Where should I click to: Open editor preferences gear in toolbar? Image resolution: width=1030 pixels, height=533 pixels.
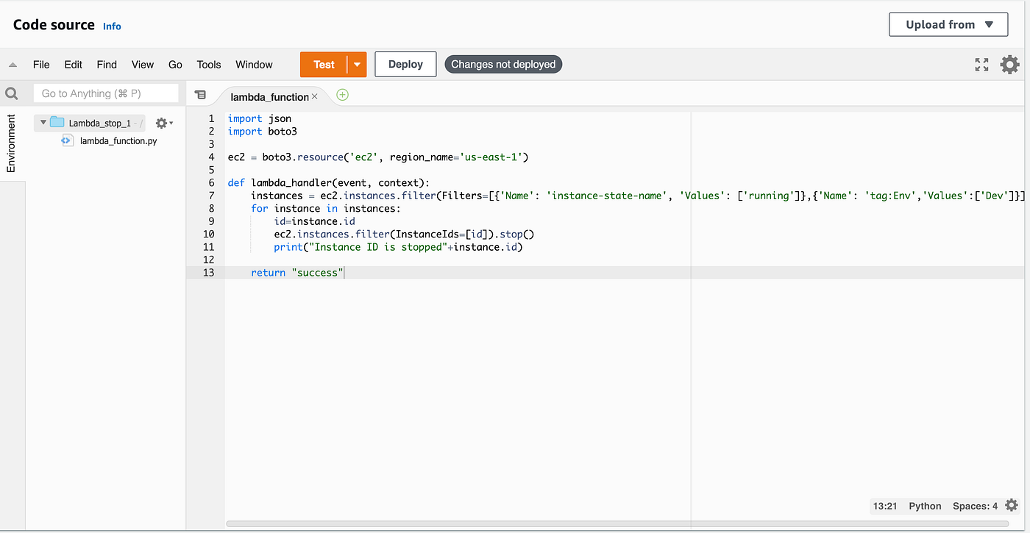coord(1009,65)
